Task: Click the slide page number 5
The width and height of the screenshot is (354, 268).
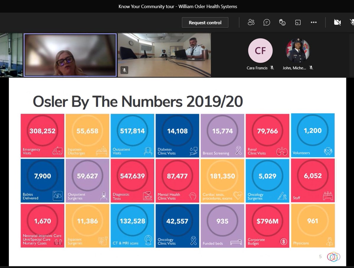Action: click(320, 256)
